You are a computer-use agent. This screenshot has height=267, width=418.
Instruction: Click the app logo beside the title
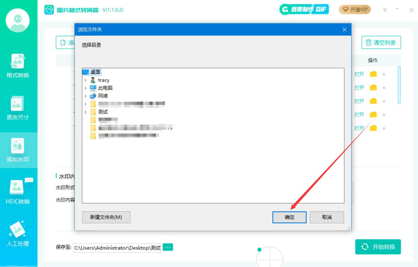[49, 10]
